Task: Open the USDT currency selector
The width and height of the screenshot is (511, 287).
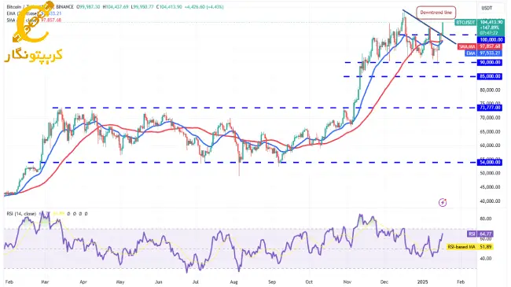Action: (487, 8)
